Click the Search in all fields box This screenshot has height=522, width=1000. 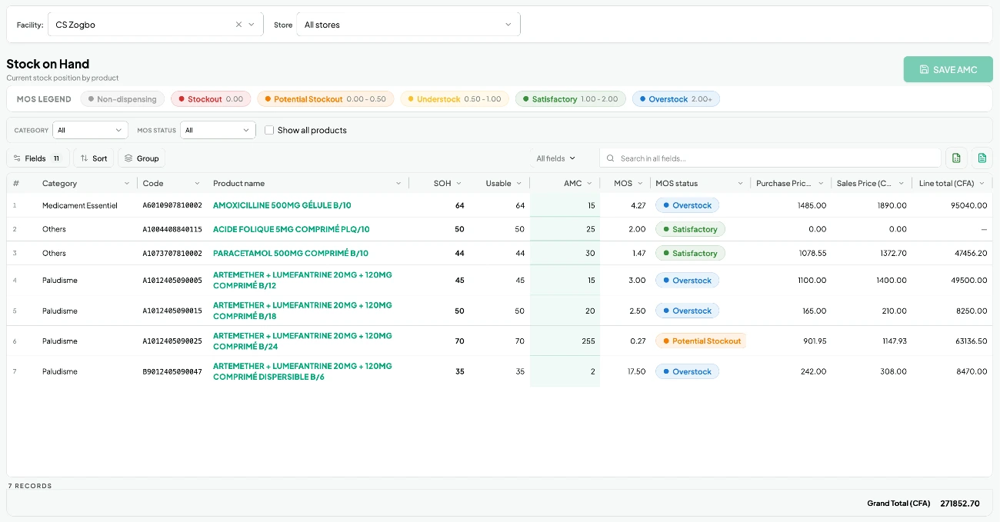pos(770,158)
